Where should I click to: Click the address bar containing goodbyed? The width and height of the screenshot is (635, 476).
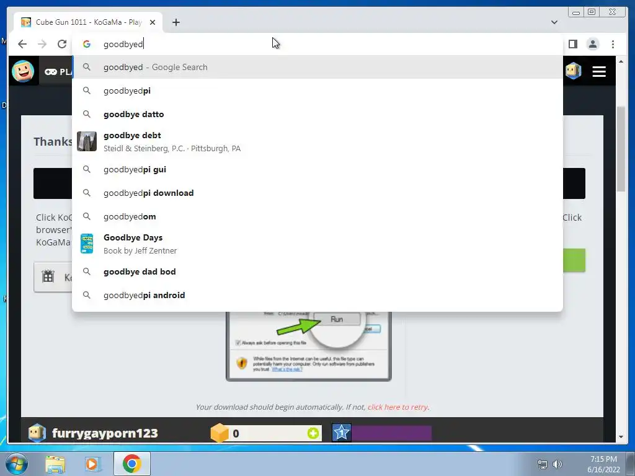tap(317, 44)
